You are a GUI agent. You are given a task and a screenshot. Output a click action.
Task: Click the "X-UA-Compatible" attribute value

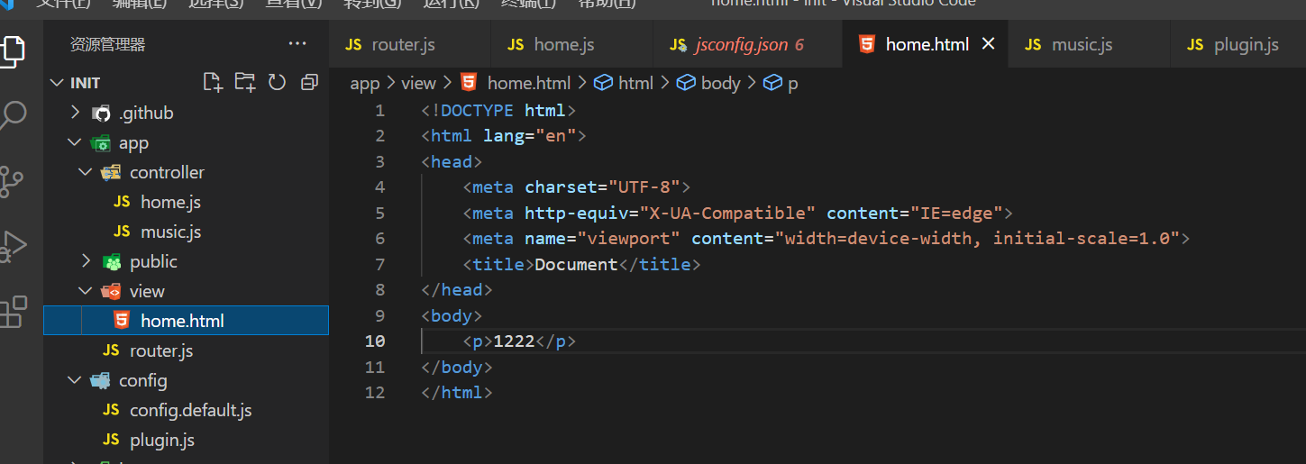727,214
